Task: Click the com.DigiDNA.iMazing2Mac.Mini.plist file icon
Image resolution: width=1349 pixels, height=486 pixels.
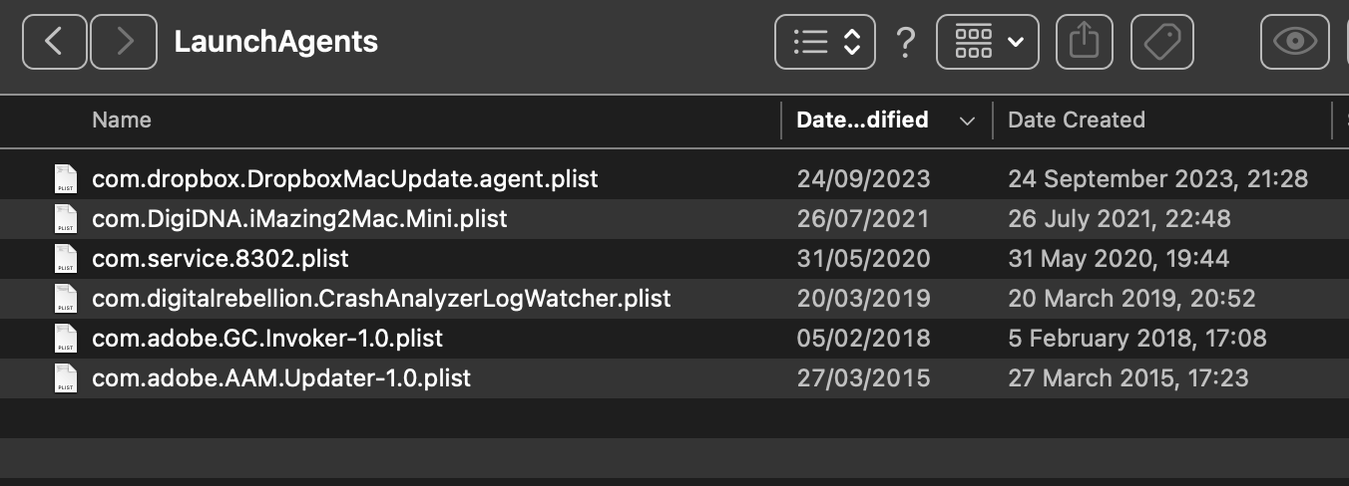Action: pos(66,219)
